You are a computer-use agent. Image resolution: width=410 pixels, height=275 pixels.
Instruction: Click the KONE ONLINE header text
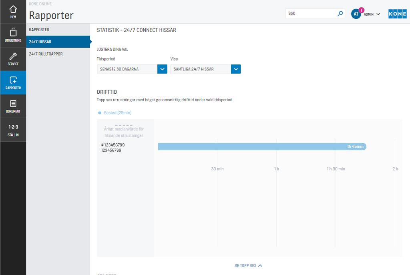[x=40, y=4]
